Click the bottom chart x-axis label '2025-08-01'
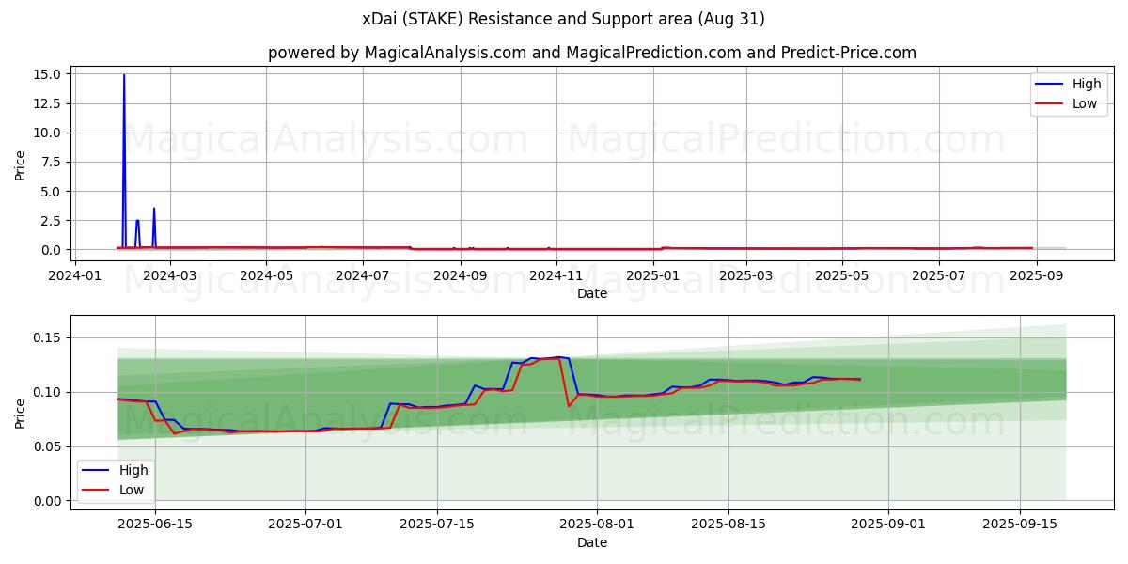Screen dimensions: 1128x564 [597, 525]
